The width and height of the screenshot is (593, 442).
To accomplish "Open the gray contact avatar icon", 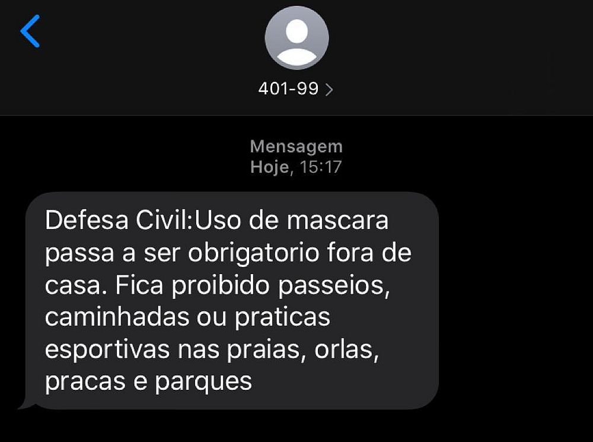I will (x=296, y=38).
